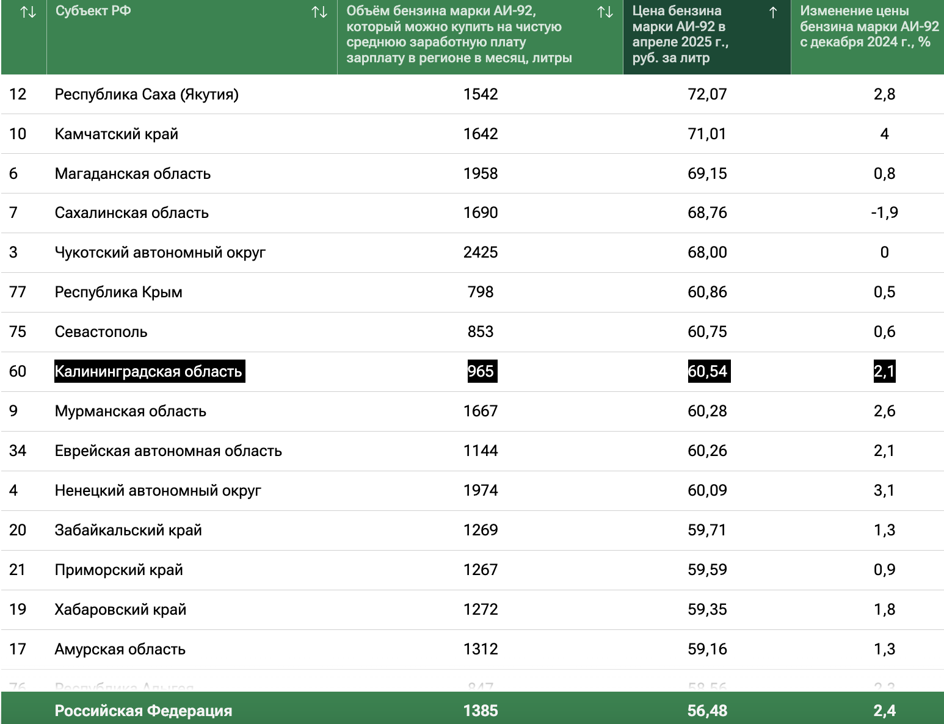Screen dimensions: 944x724
Task: Click highlighted price 60,54 in Калининградская row
Action: (709, 371)
